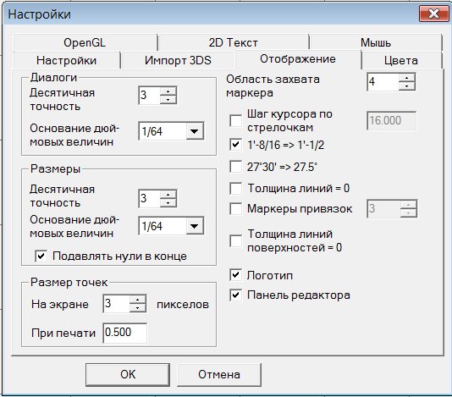Focus the При печати input field
Image resolution: width=452 pixels, height=397 pixels.
(x=124, y=333)
